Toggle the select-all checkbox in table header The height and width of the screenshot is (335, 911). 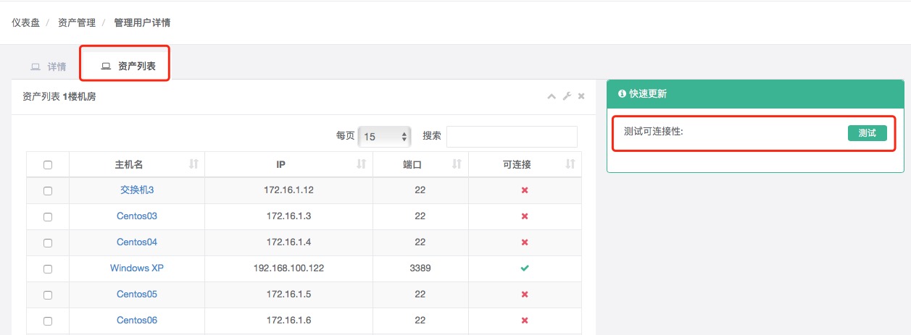click(48, 165)
